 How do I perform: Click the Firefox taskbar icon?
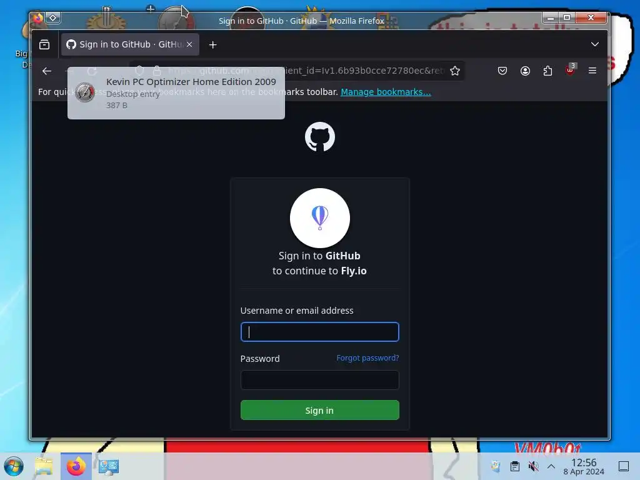click(76, 466)
